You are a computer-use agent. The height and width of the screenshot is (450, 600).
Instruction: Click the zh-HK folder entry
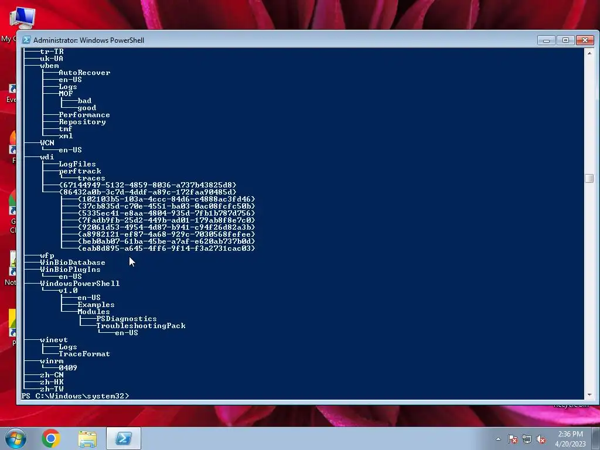tap(52, 382)
